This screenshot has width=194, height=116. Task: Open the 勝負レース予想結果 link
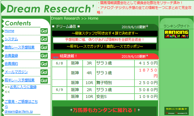(x=19, y=47)
